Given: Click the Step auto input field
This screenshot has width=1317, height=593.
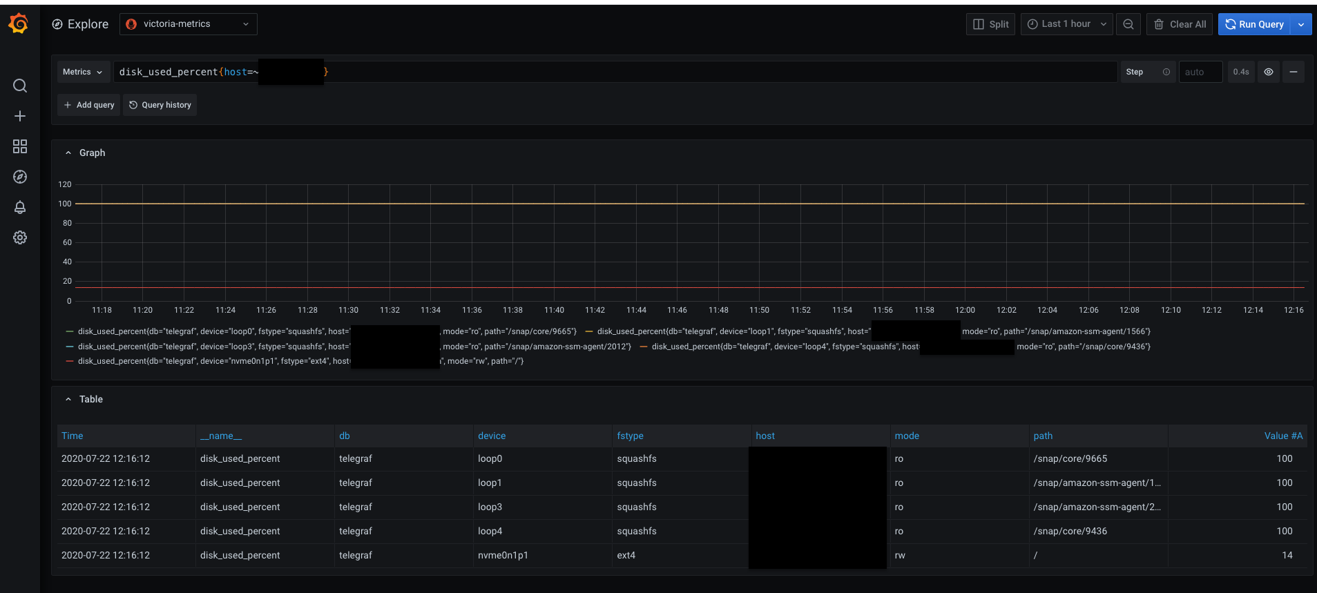Looking at the screenshot, I should point(1200,72).
